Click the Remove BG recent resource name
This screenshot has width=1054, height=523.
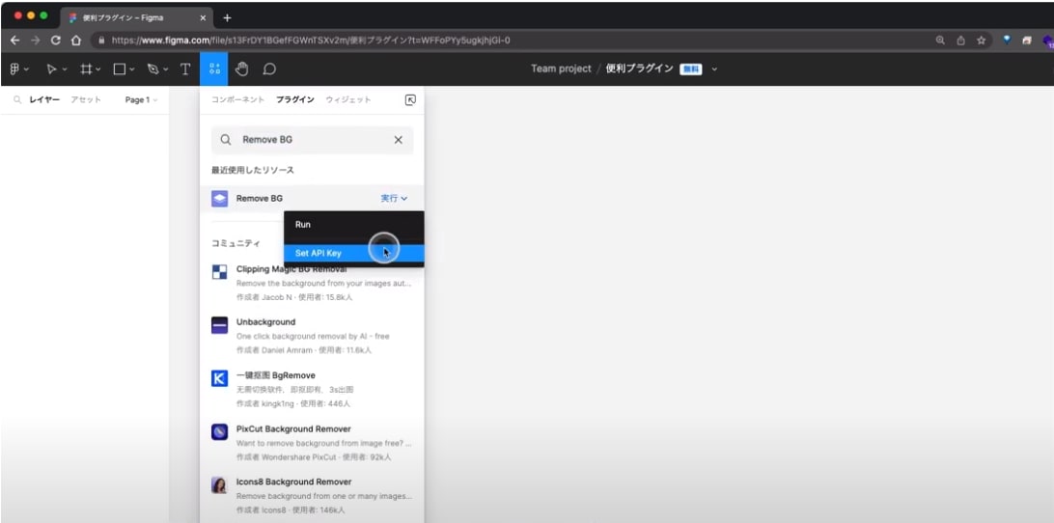click(260, 199)
